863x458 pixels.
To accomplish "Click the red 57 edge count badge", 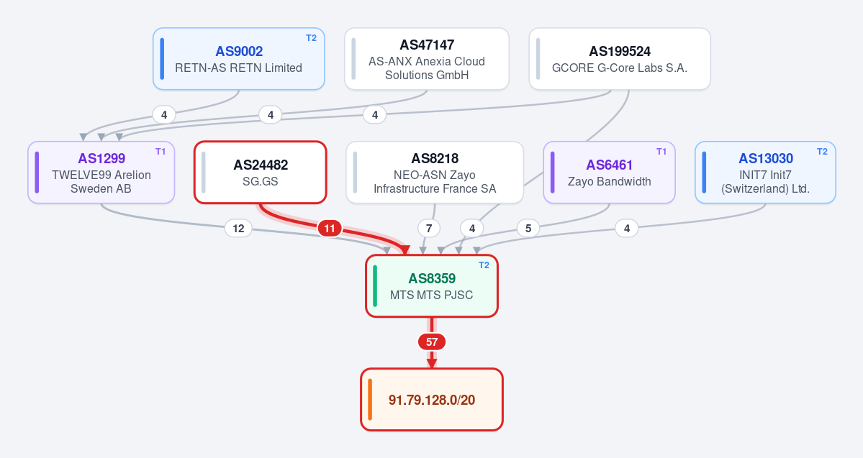I will coord(432,342).
